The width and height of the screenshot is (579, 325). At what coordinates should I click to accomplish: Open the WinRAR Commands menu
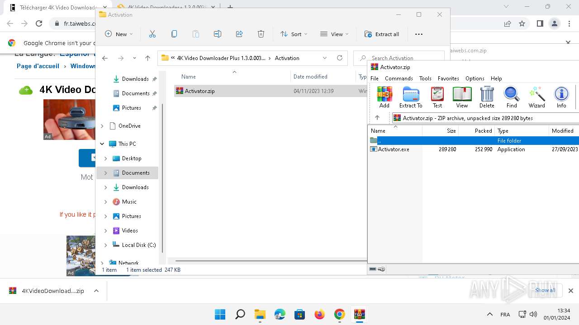point(399,78)
